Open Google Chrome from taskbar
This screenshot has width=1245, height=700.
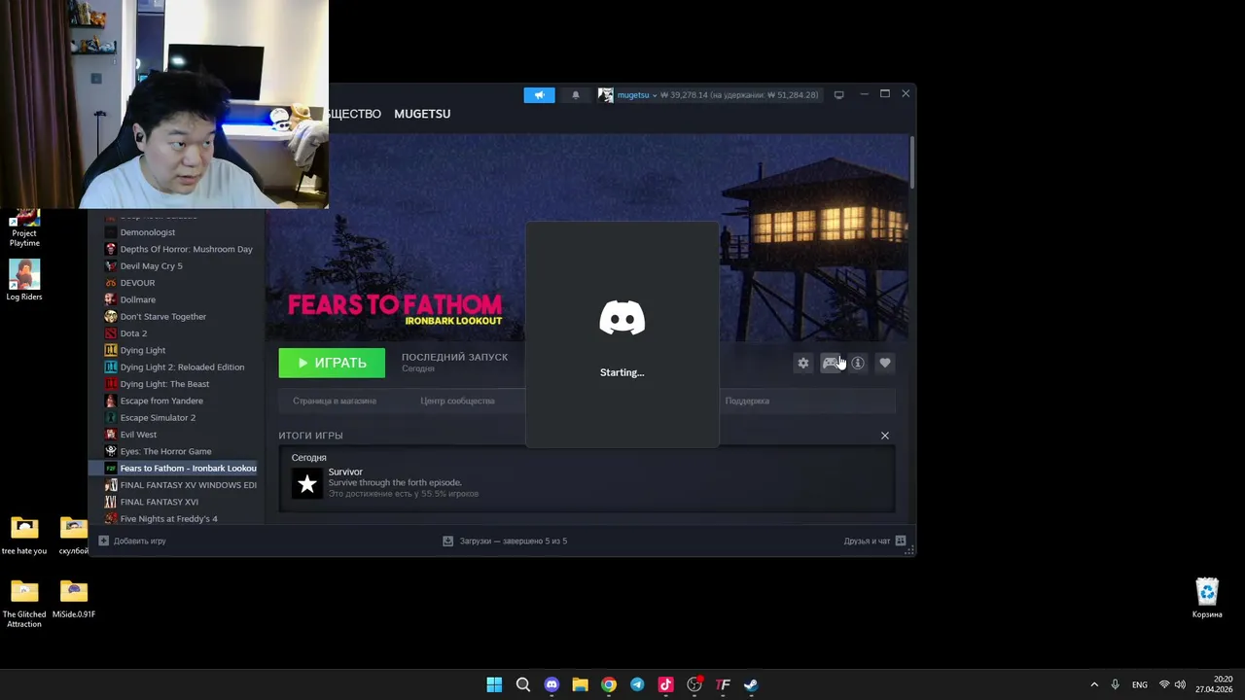609,684
